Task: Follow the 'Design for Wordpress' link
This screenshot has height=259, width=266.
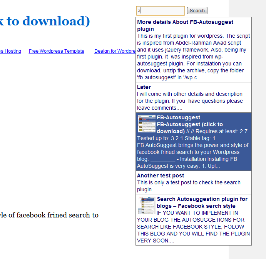Action: 115,51
